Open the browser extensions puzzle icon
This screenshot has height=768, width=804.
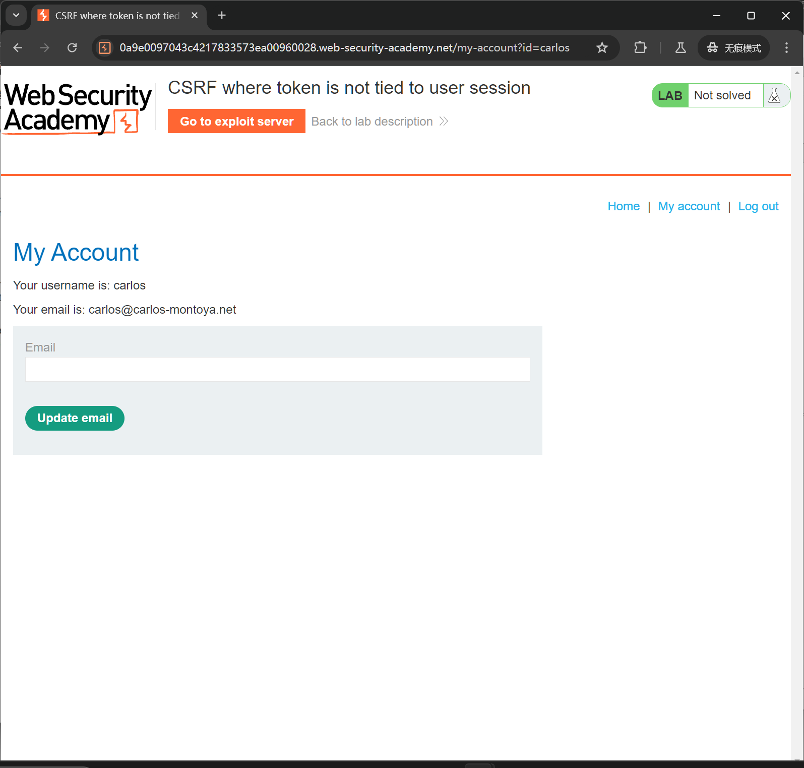pos(640,48)
